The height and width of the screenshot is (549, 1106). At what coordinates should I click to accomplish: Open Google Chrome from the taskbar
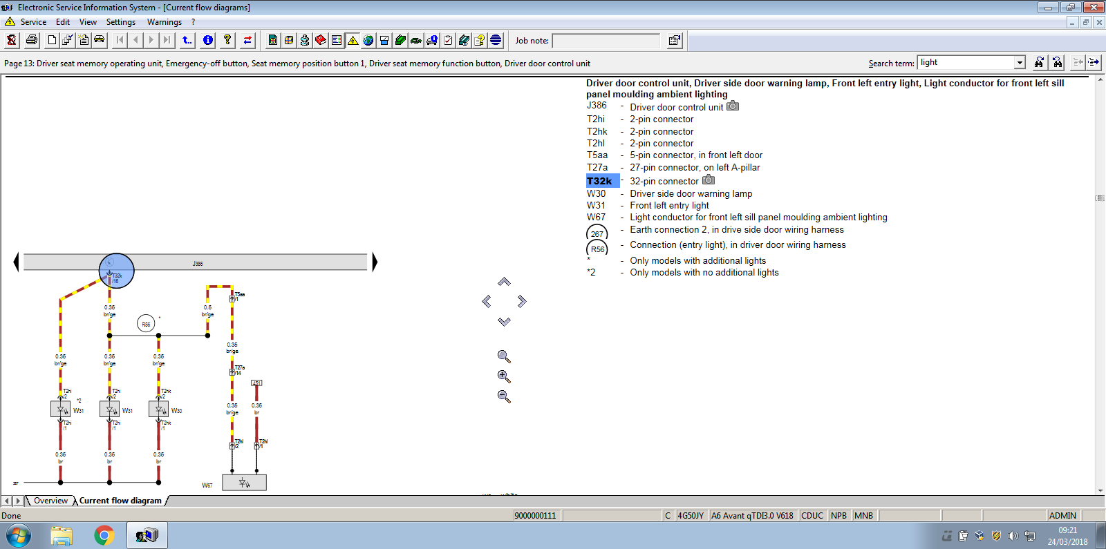[x=104, y=535]
